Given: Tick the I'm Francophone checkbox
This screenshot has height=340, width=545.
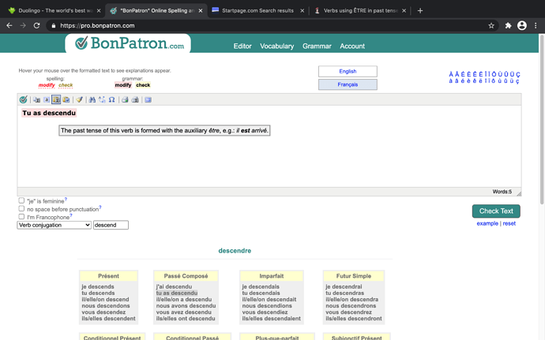Looking at the screenshot, I should pos(21,216).
